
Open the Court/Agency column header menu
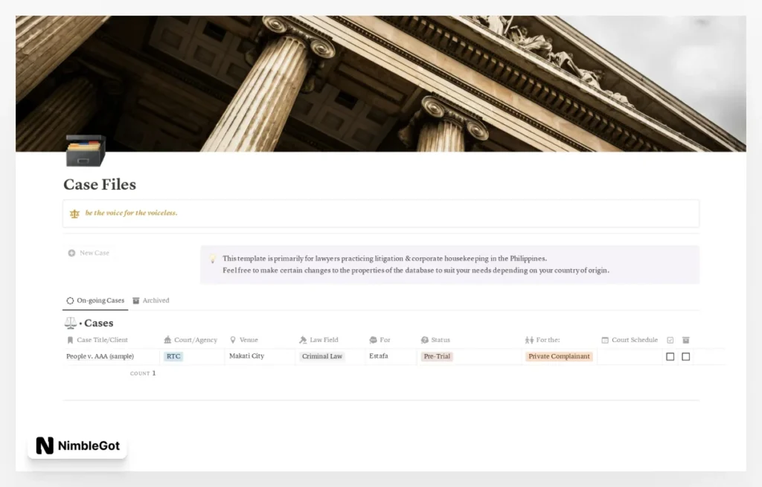click(x=195, y=340)
